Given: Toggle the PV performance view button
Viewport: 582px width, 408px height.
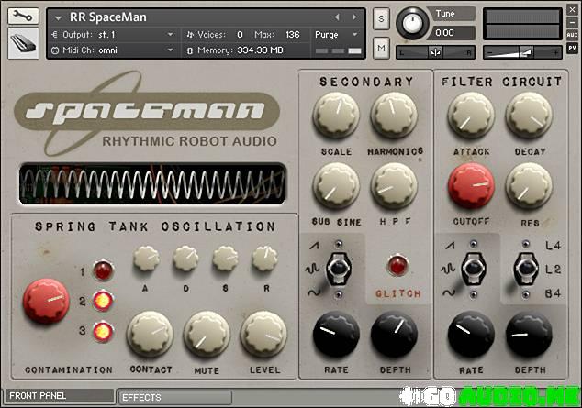Looking at the screenshot, I should click(x=572, y=48).
